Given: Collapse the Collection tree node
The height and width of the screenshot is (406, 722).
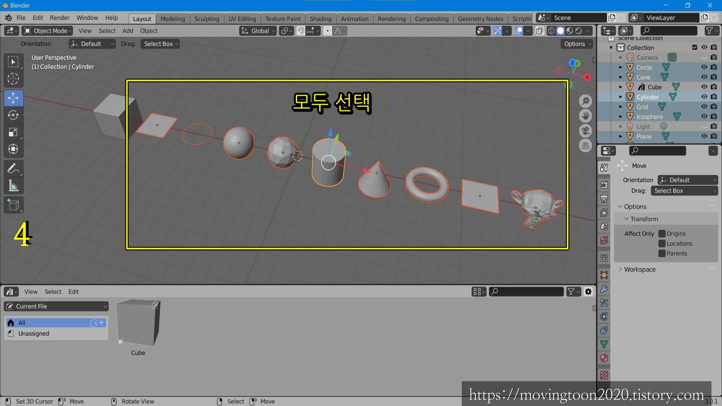Looking at the screenshot, I should pyautogui.click(x=611, y=48).
